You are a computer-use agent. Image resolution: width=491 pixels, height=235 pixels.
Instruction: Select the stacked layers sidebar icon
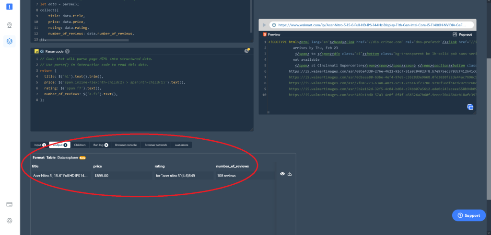click(10, 42)
